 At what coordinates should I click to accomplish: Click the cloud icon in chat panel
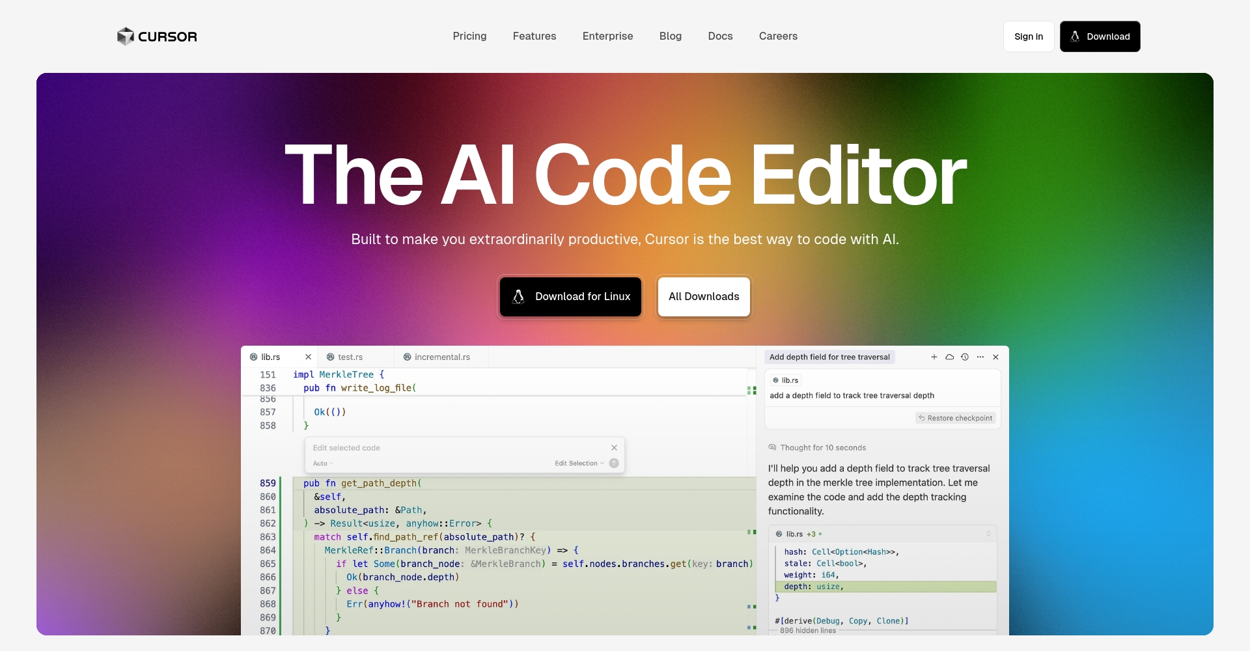pos(949,357)
